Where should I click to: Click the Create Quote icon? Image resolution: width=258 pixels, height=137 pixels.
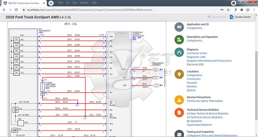click(232, 17)
